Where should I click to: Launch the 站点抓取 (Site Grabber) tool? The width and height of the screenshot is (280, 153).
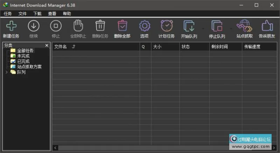245,26
